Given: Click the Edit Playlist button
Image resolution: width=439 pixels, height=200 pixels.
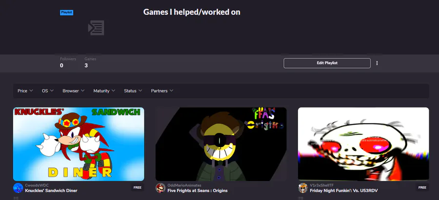Looking at the screenshot, I should [x=327, y=63].
